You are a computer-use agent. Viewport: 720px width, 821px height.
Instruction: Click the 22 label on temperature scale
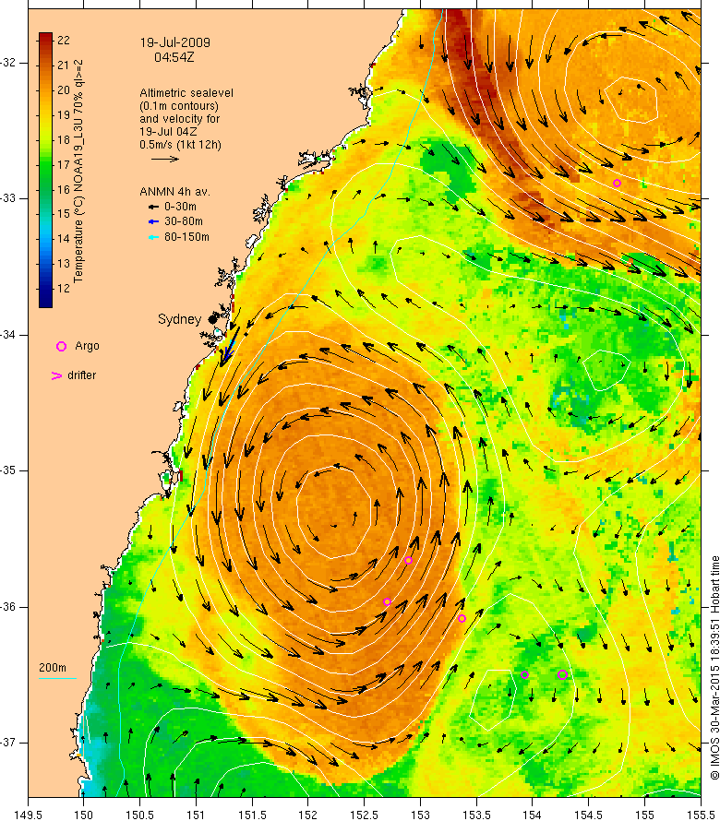(64, 41)
